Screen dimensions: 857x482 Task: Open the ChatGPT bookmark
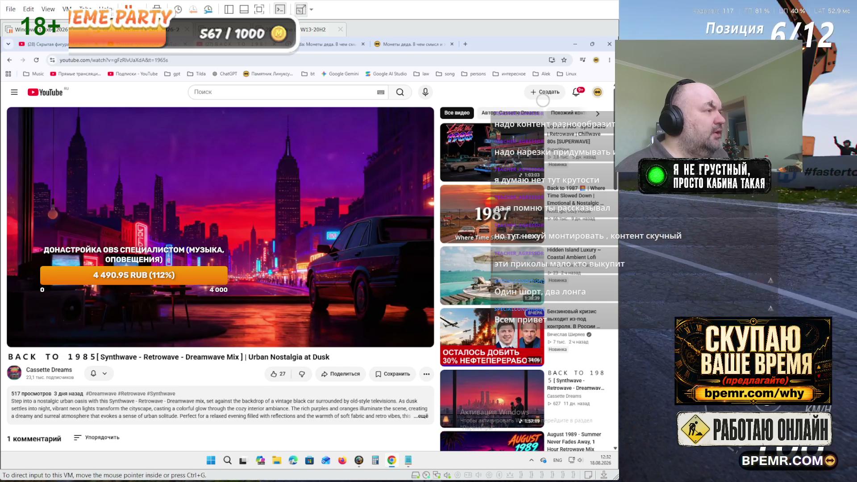tap(225, 74)
